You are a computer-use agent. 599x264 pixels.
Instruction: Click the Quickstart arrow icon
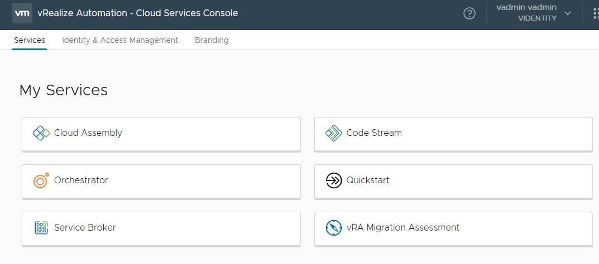point(333,180)
